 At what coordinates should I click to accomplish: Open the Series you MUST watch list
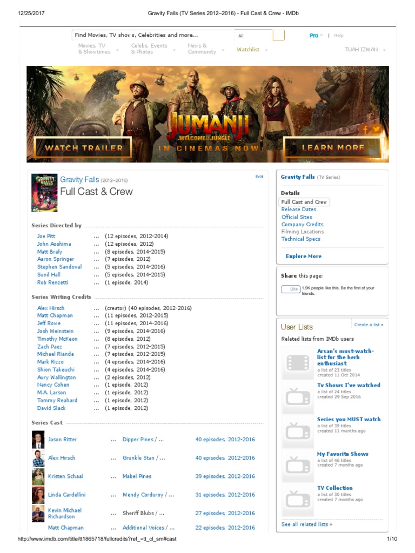pyautogui.click(x=349, y=419)
